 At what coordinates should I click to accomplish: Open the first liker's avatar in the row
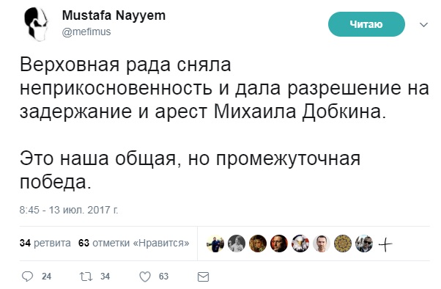215,244
